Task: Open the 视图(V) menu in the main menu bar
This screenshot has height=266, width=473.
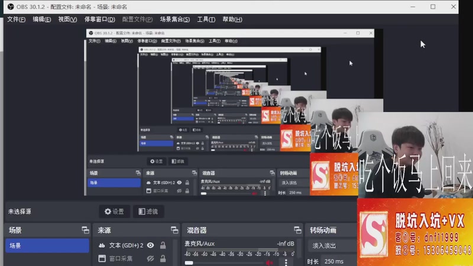Action: coord(67,20)
